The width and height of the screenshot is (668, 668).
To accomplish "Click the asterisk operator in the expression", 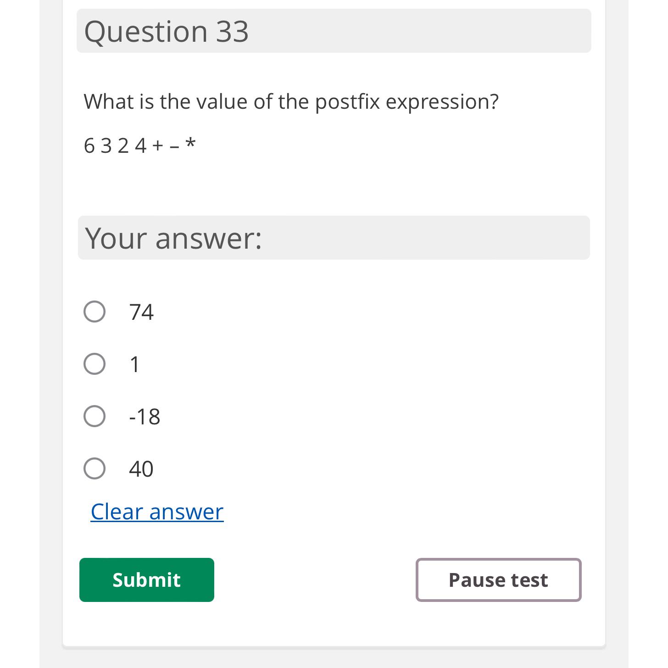I will [190, 144].
